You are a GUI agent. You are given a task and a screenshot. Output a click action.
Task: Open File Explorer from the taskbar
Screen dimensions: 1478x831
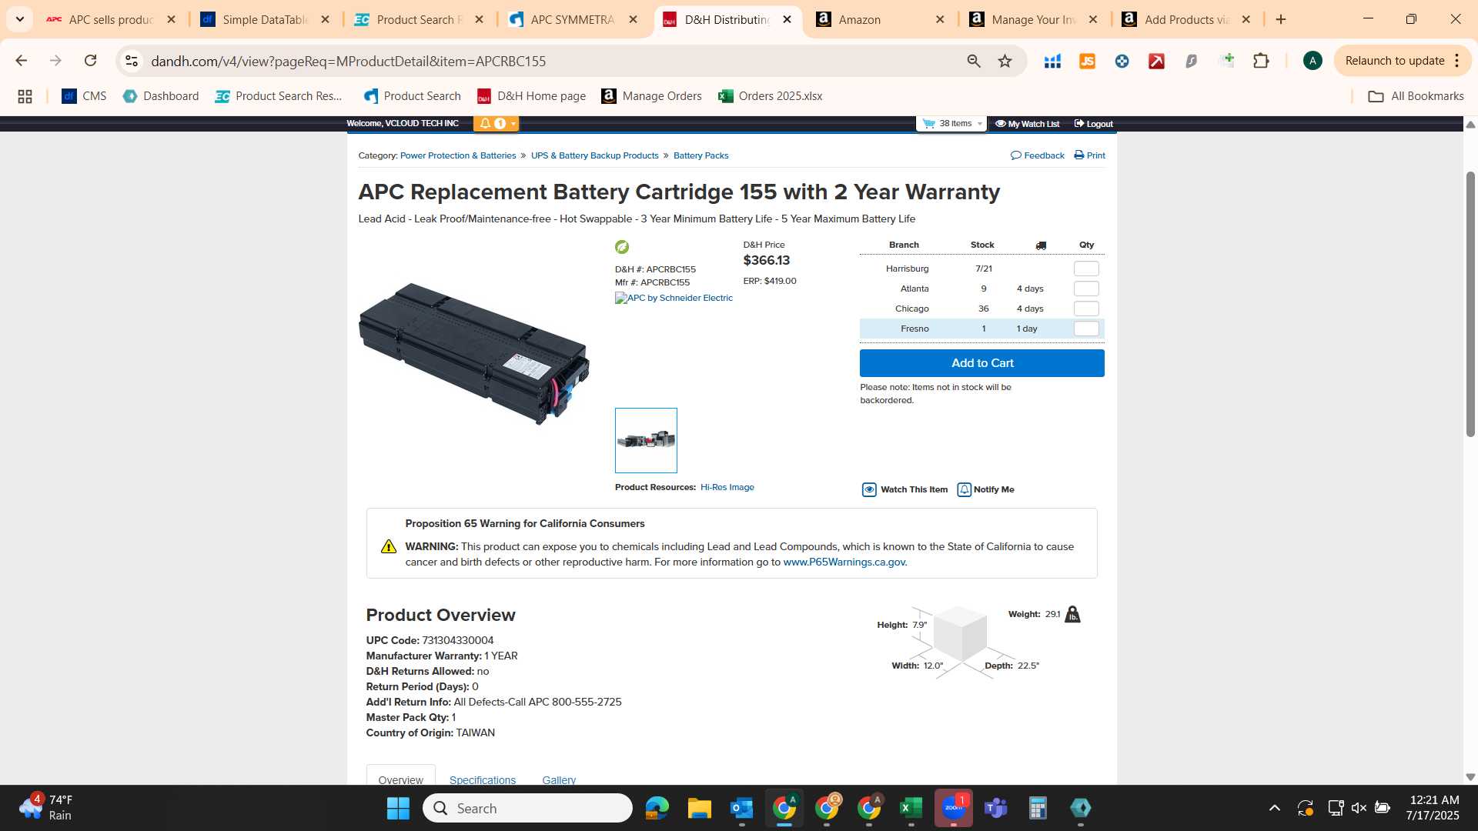[x=699, y=808]
